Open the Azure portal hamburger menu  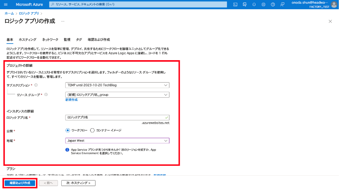(x=6, y=5)
